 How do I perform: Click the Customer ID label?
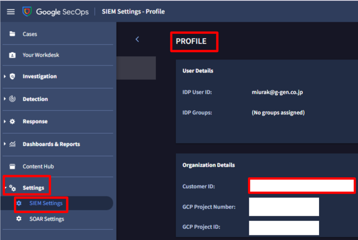[199, 187]
